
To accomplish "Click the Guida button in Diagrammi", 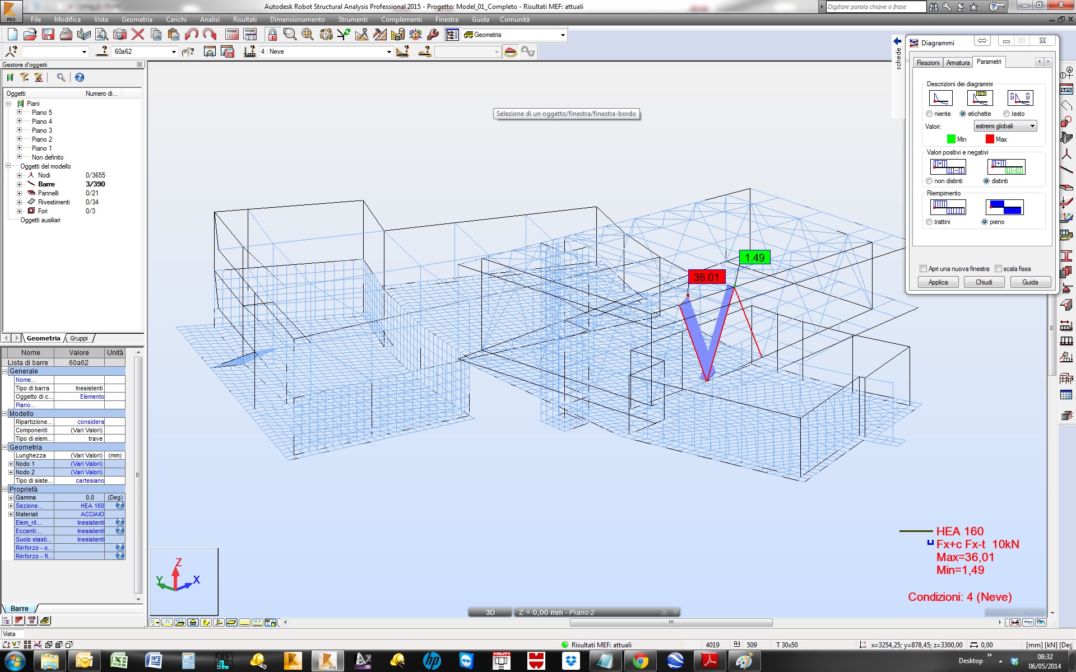I will [x=1030, y=282].
